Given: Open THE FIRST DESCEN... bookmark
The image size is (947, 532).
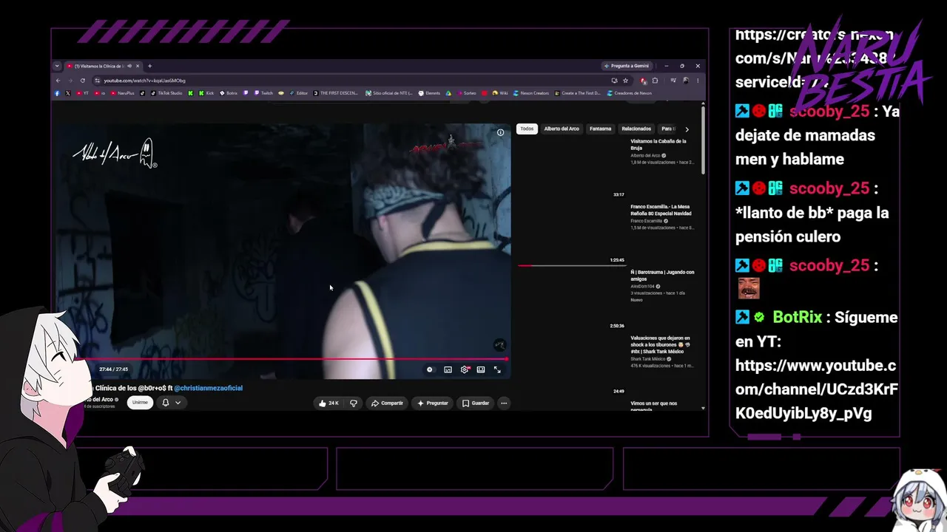Looking at the screenshot, I should click(x=336, y=93).
